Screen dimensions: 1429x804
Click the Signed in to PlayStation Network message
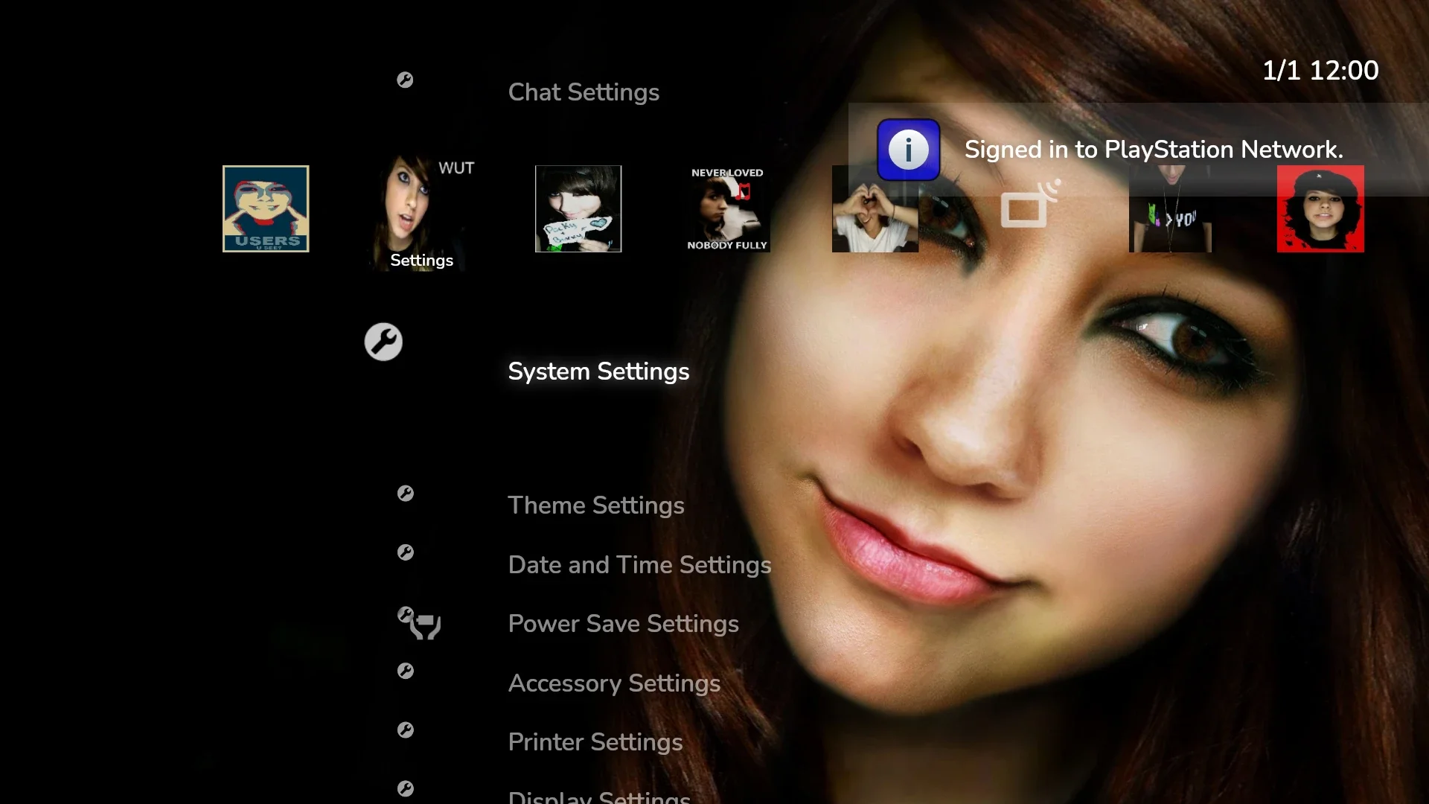(x=1154, y=150)
